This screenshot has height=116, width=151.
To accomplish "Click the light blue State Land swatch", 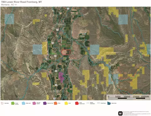I will pos(24,103).
